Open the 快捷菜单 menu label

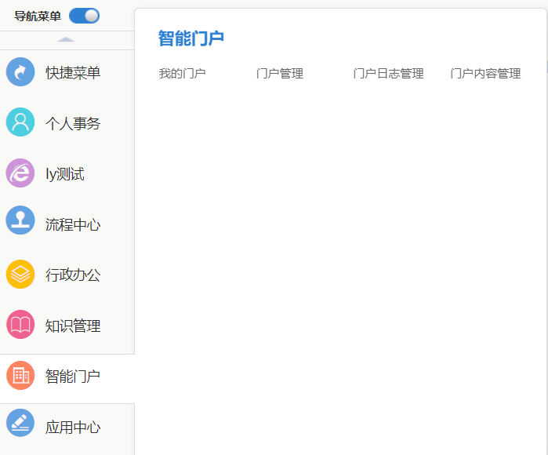tap(73, 73)
